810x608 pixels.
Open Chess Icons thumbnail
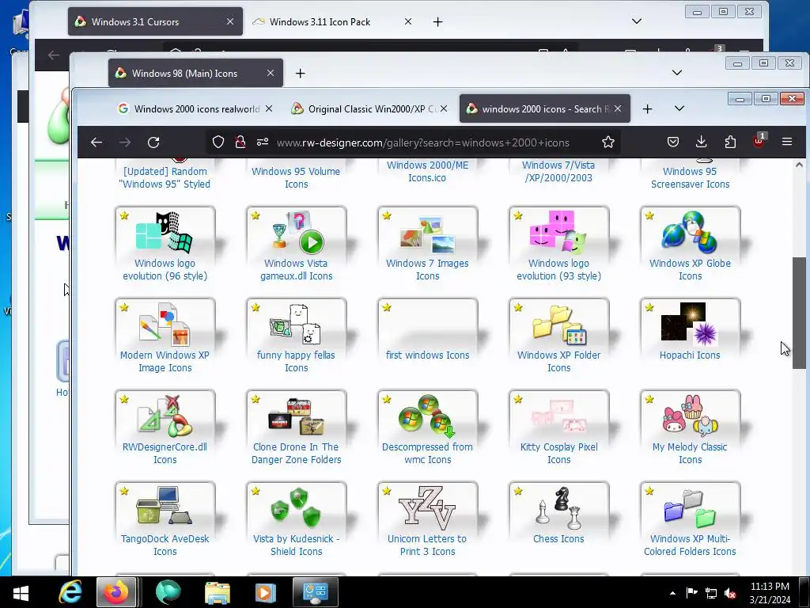558,506
